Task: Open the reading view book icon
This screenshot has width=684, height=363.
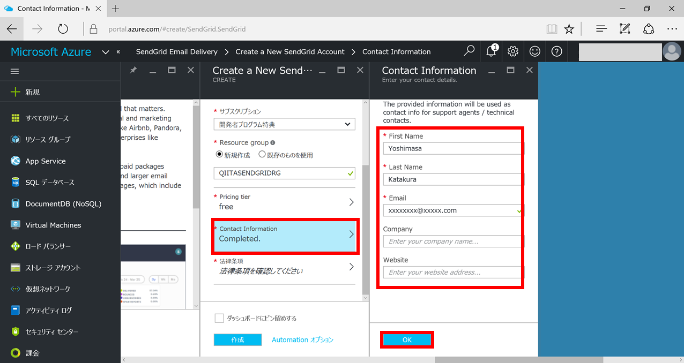Action: [x=552, y=29]
